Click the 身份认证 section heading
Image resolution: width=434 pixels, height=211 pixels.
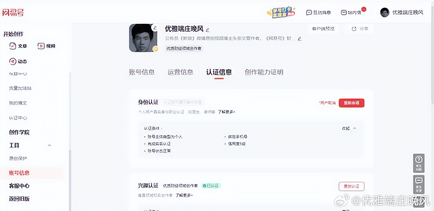(148, 102)
